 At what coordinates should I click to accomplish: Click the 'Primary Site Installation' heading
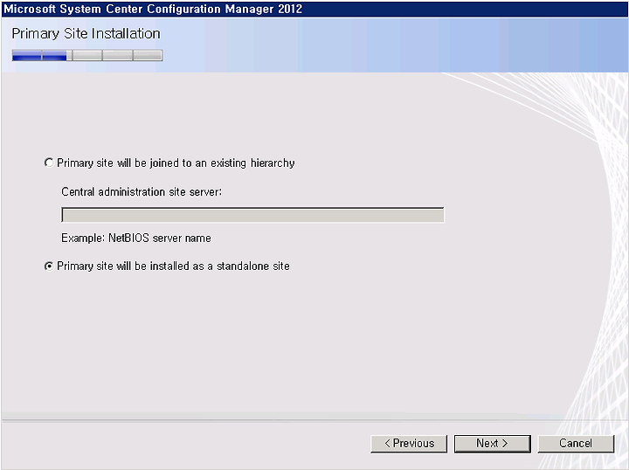click(x=86, y=34)
